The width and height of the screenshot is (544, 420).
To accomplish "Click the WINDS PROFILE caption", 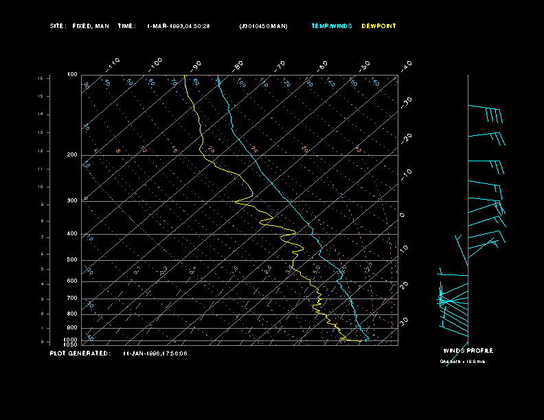I will pyautogui.click(x=468, y=351).
